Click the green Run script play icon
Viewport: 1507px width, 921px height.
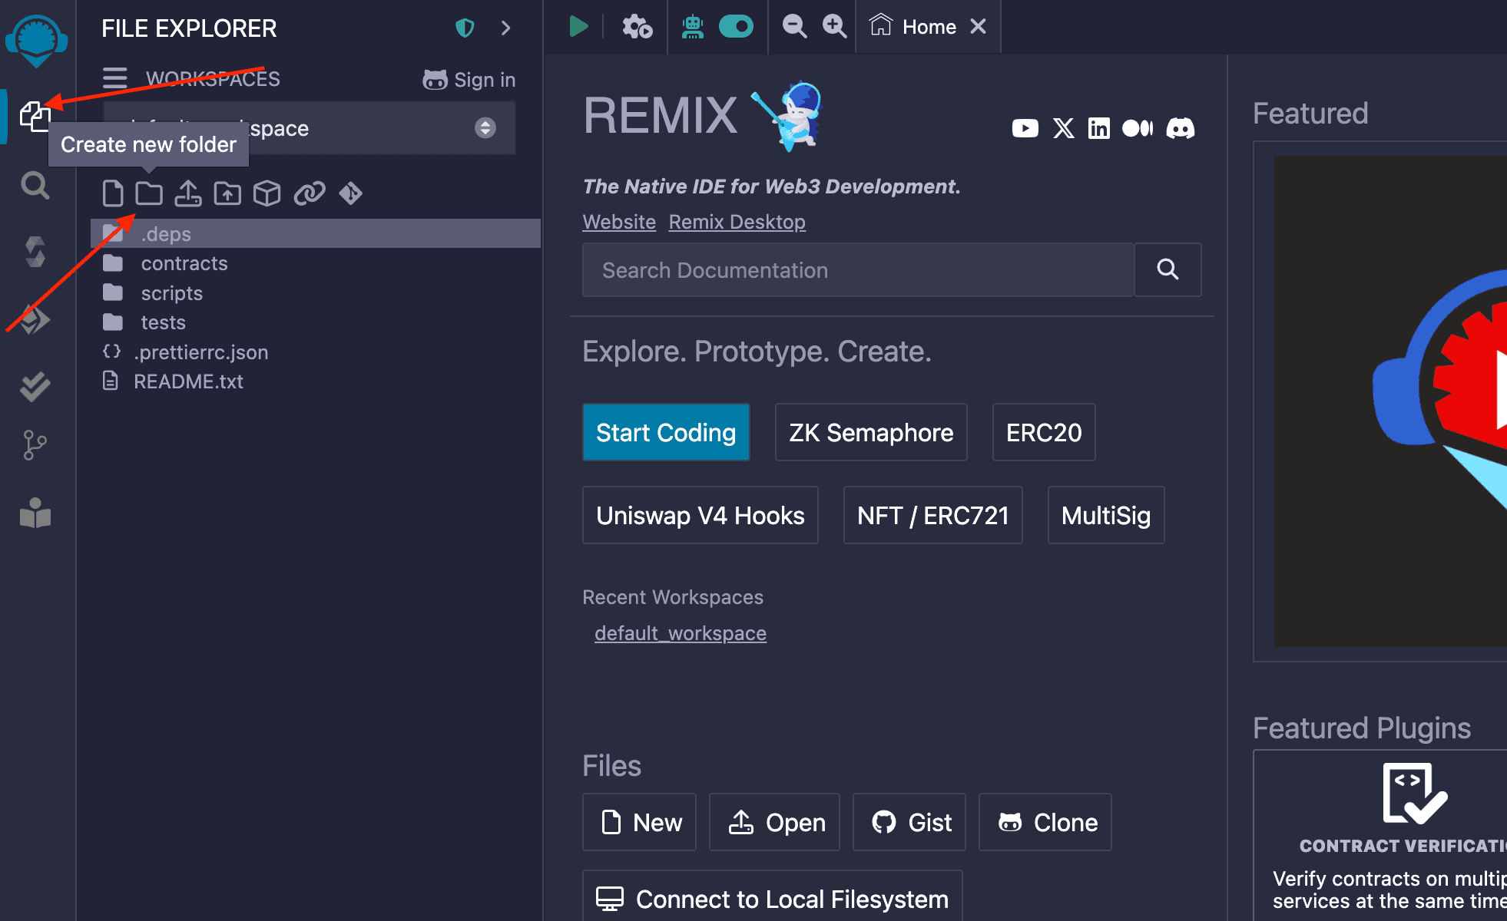point(578,27)
